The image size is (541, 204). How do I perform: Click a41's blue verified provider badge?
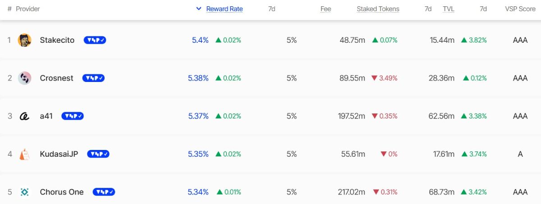coord(73,116)
